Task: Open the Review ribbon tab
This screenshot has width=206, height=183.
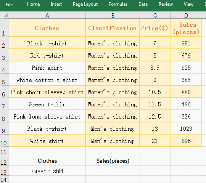Action: [x=166, y=4]
